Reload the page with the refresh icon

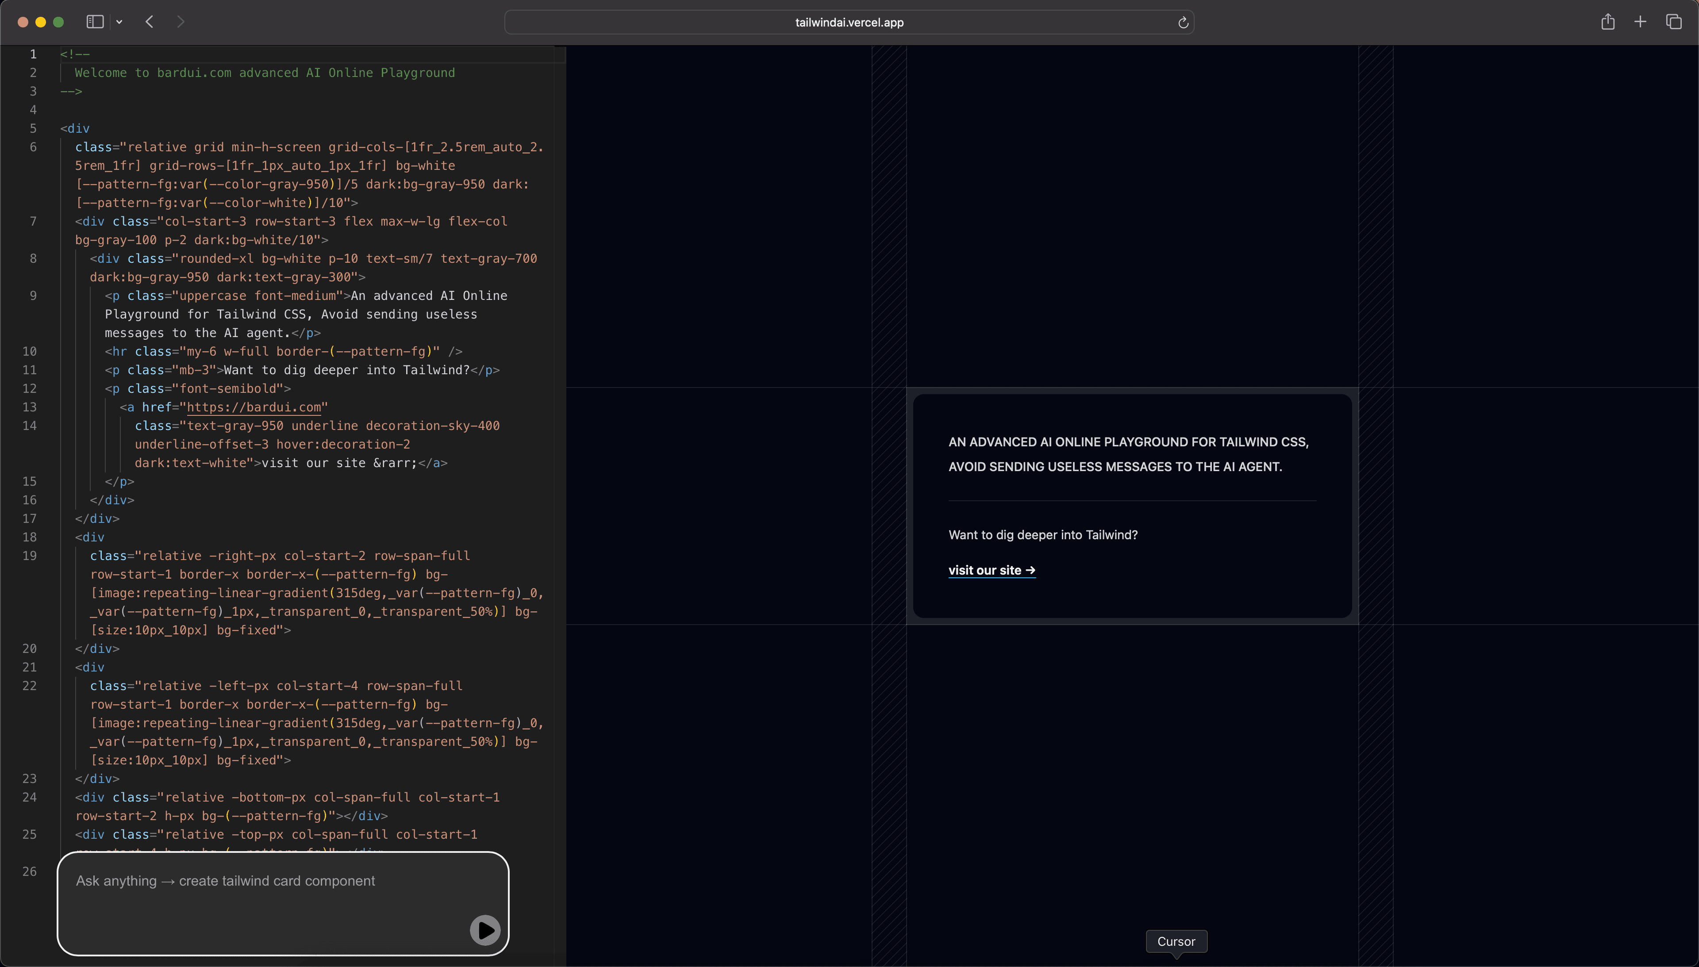coord(1183,23)
